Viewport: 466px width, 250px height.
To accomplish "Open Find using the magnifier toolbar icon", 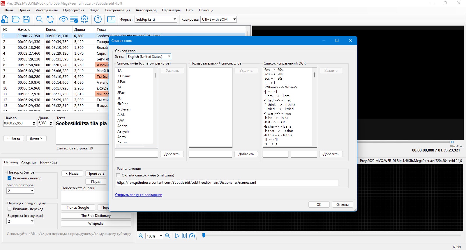I will click(40, 19).
